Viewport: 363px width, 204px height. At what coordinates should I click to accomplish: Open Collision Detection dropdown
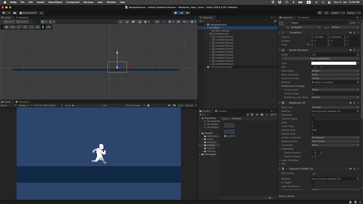[335, 138]
